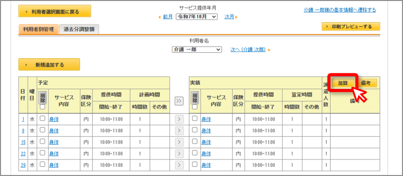Screen dimensions: 403x176
Task: Check the 実績 delete-all header checkbox
Action: [195, 107]
